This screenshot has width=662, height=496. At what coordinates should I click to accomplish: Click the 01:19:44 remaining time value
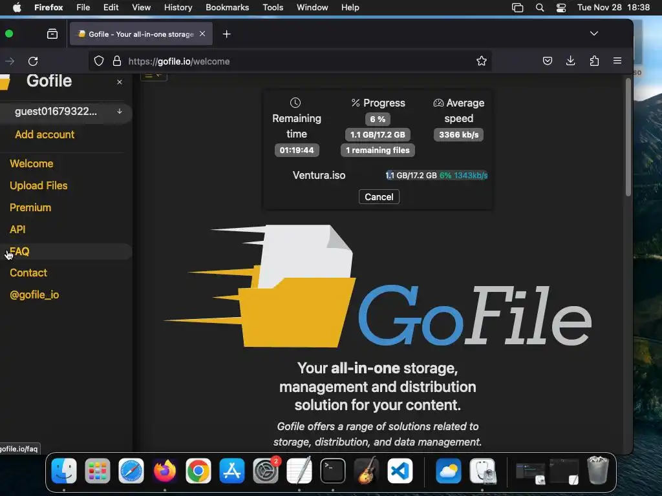(x=297, y=150)
